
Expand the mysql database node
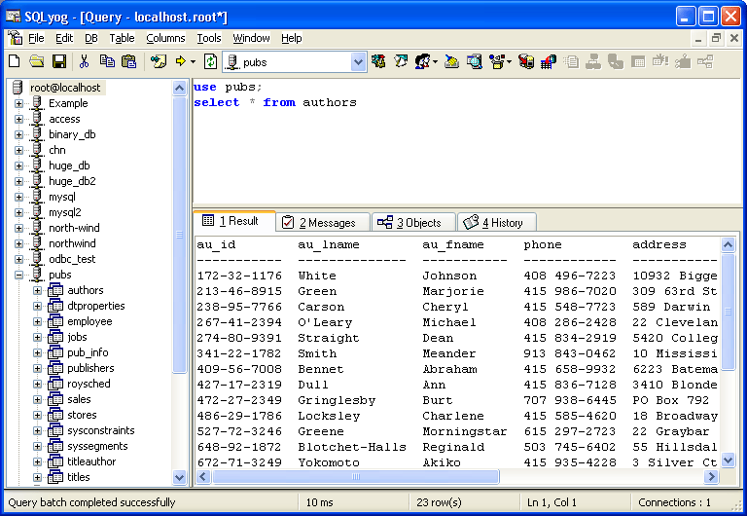[19, 197]
